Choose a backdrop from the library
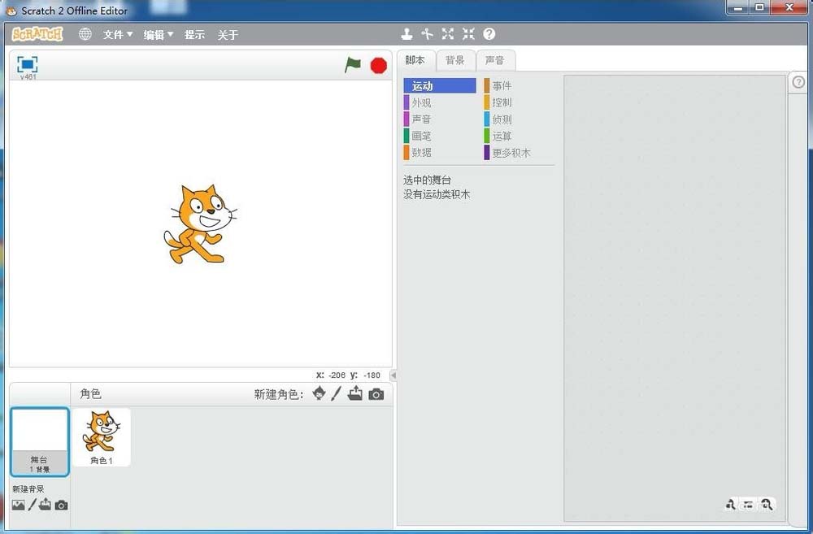813x534 pixels. [x=18, y=505]
